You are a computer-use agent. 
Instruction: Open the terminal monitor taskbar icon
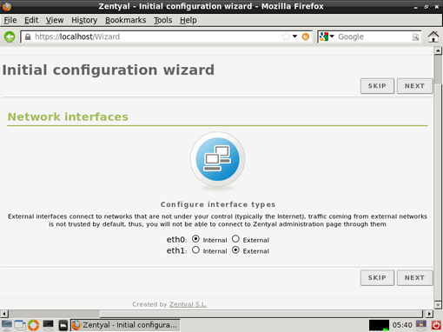tap(48, 325)
